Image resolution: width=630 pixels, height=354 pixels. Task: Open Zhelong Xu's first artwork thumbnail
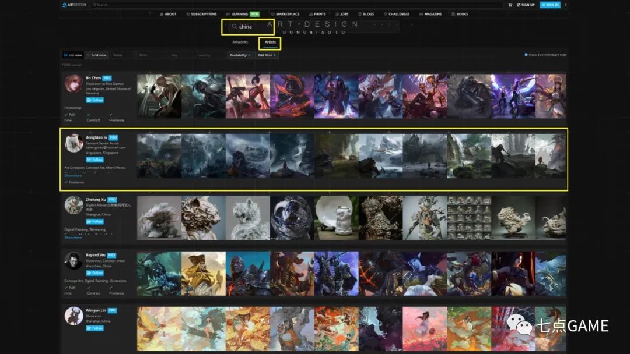point(159,218)
